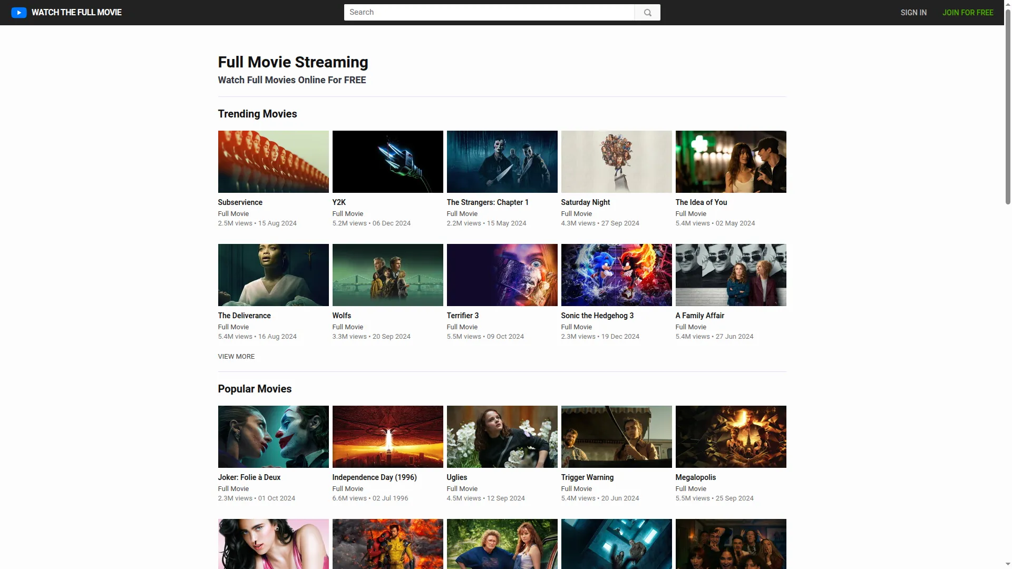Click the Megalopolis title link

[x=695, y=477]
